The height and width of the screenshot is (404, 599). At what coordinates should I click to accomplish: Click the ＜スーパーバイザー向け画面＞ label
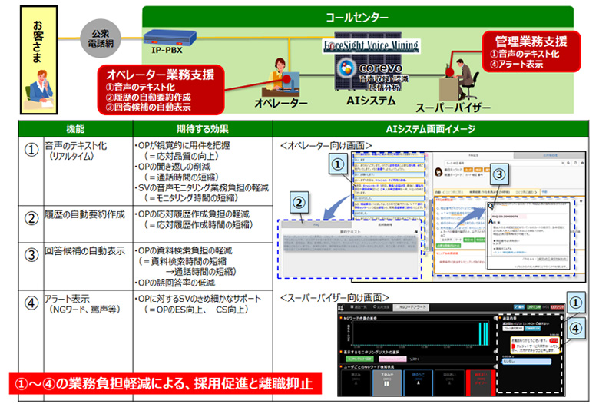pyautogui.click(x=335, y=297)
